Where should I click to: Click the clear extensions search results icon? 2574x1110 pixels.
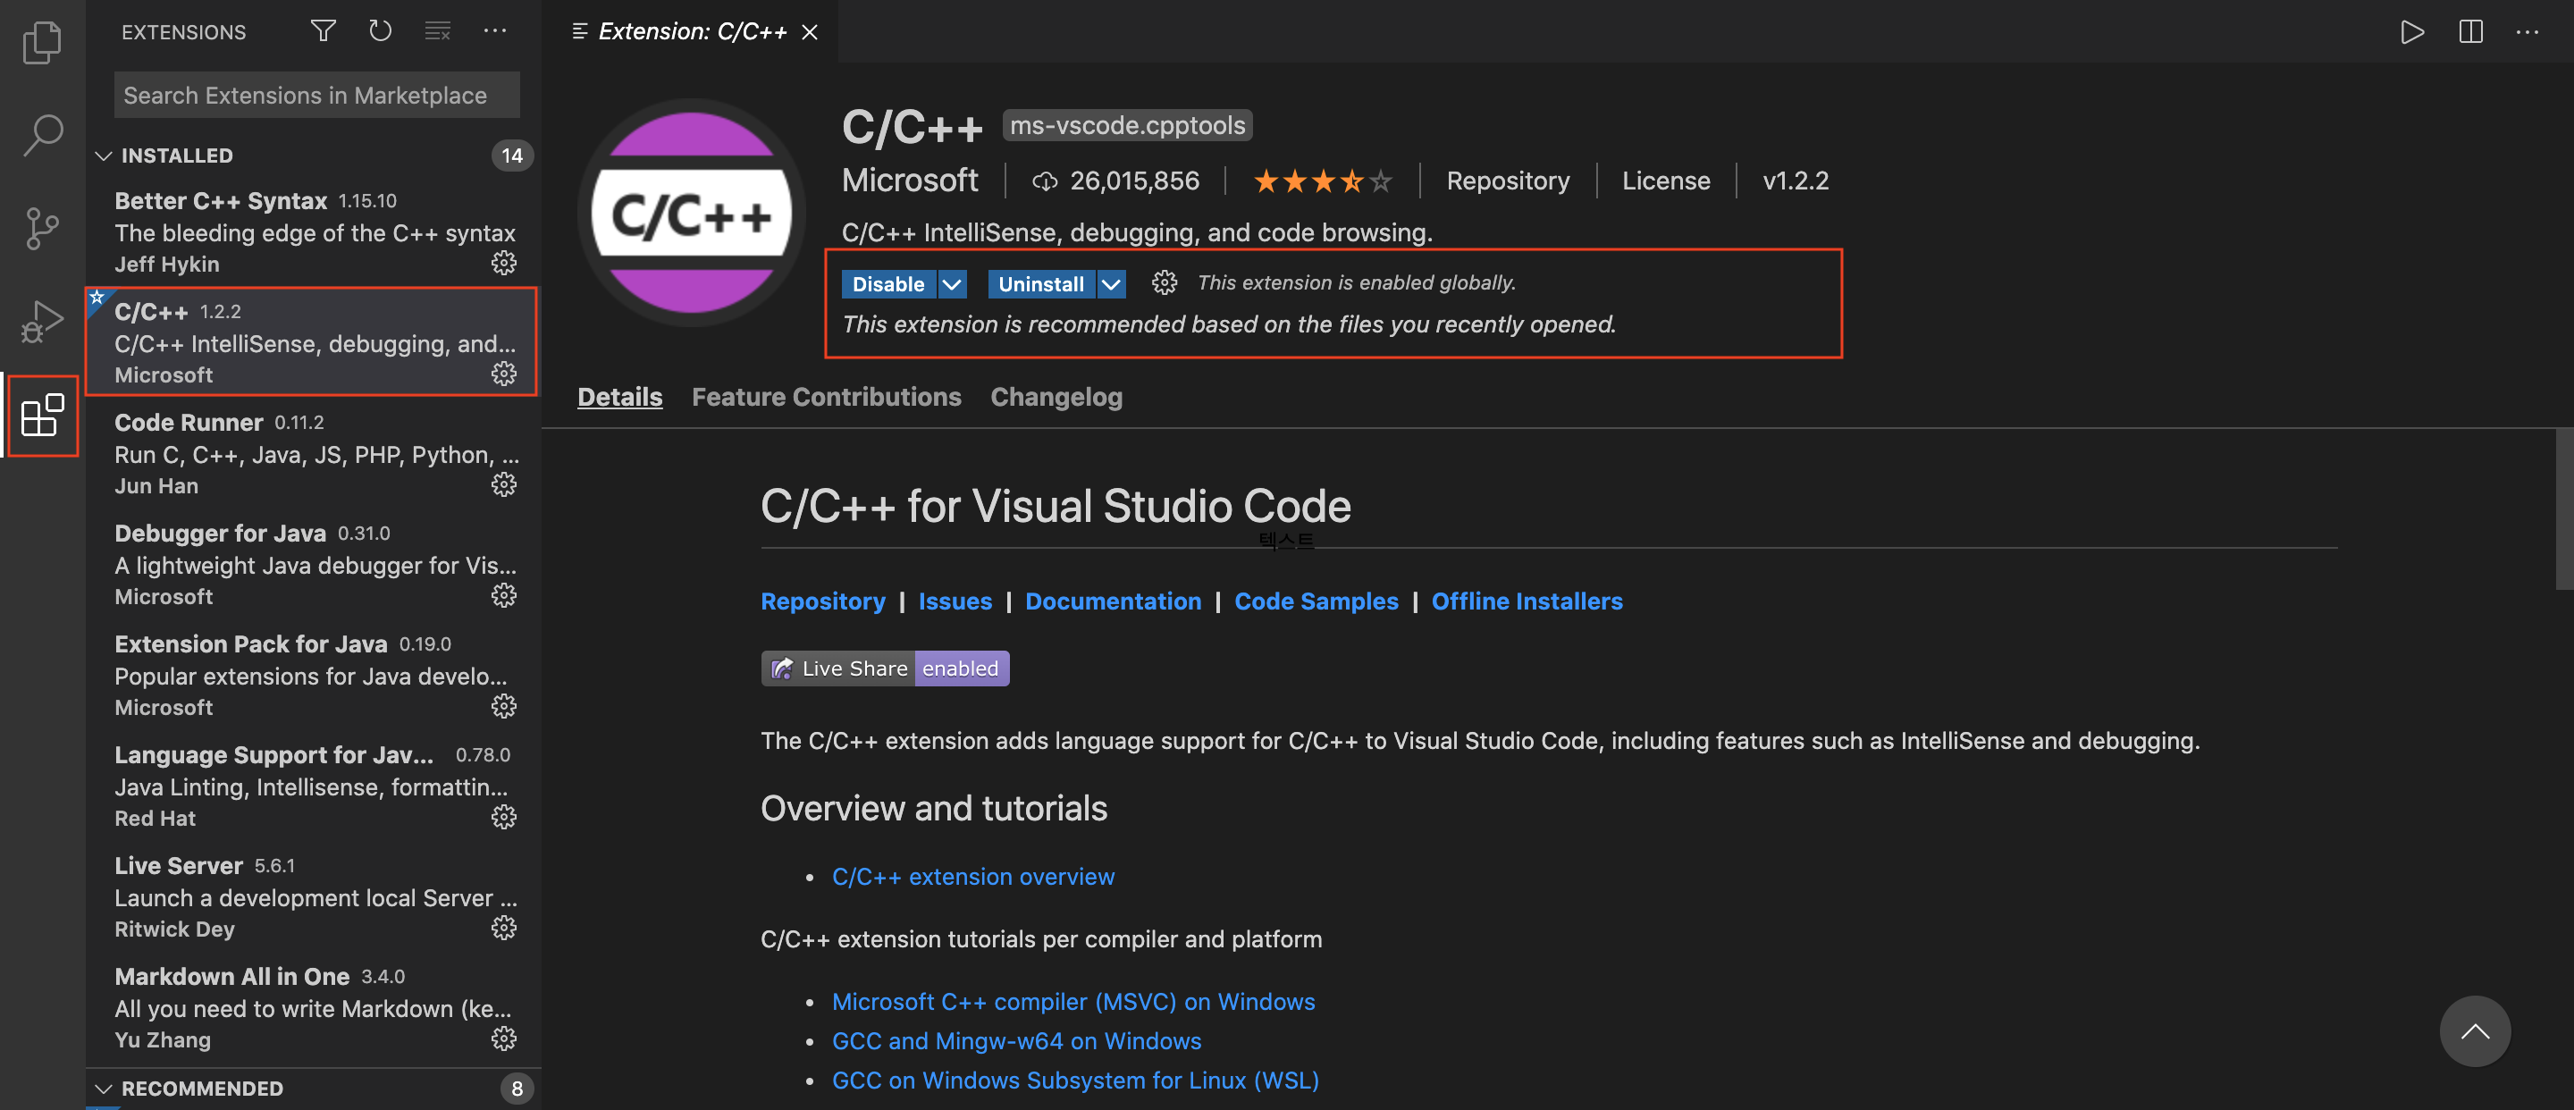pyautogui.click(x=438, y=31)
